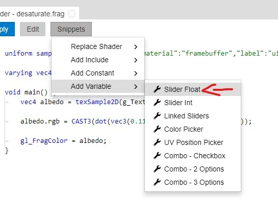Image resolution: width=278 pixels, height=221 pixels.
Task: Close the desaturate.frag tab
Action: point(72,14)
